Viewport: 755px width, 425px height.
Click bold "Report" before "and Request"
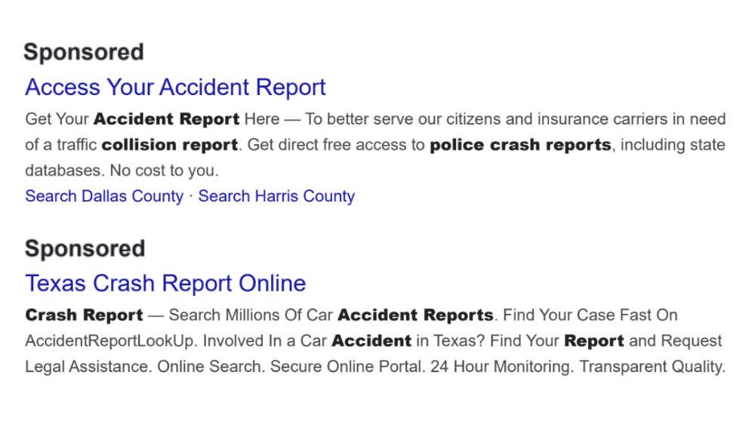(593, 341)
